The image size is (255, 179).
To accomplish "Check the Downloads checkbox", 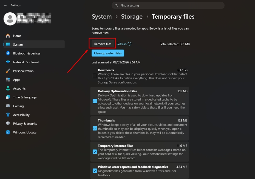I will [95, 76].
